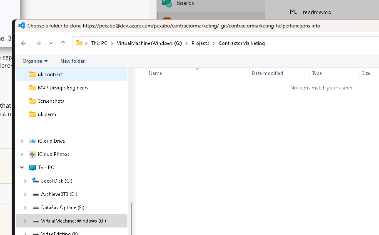Expand DataFastOptane (F:) drive node
This screenshot has width=379, height=235.
(25, 208)
